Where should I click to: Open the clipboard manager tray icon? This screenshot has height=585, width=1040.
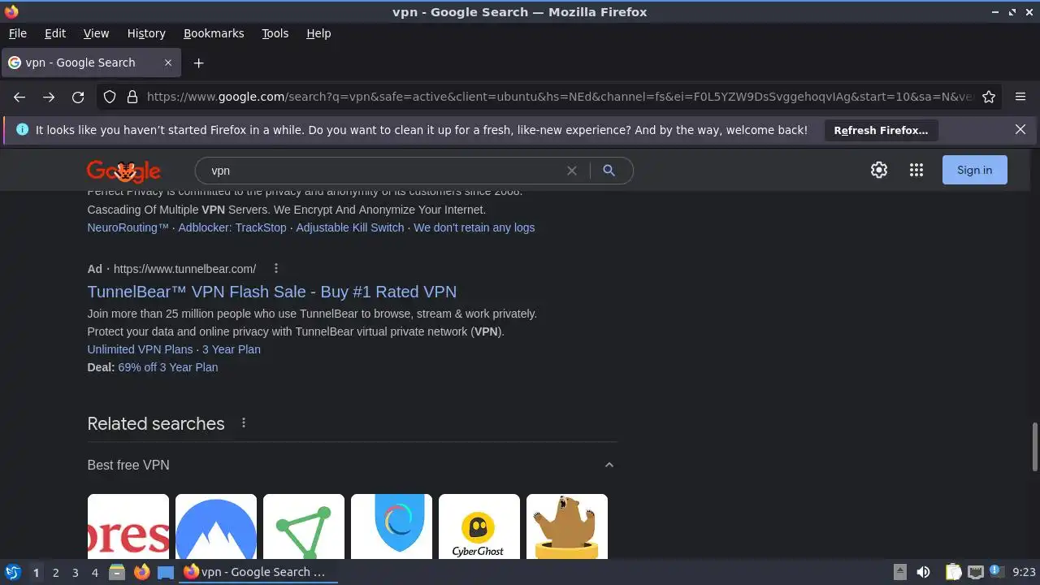pos(954,572)
